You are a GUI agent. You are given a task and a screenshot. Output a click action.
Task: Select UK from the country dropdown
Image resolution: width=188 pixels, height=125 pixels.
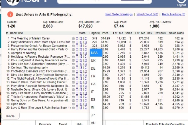click(93, 61)
